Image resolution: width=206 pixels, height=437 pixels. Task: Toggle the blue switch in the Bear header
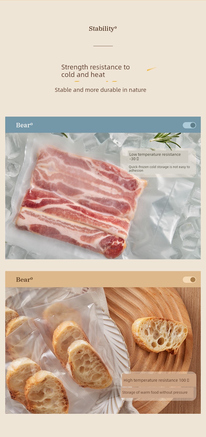(189, 125)
